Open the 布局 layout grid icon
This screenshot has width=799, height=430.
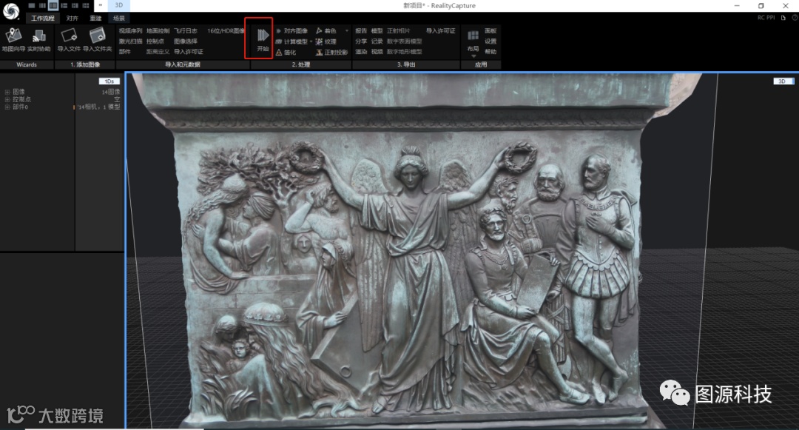[473, 35]
